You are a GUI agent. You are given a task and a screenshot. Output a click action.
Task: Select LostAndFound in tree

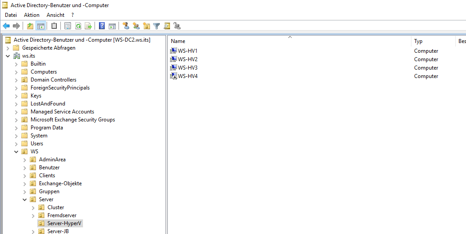[48, 104]
